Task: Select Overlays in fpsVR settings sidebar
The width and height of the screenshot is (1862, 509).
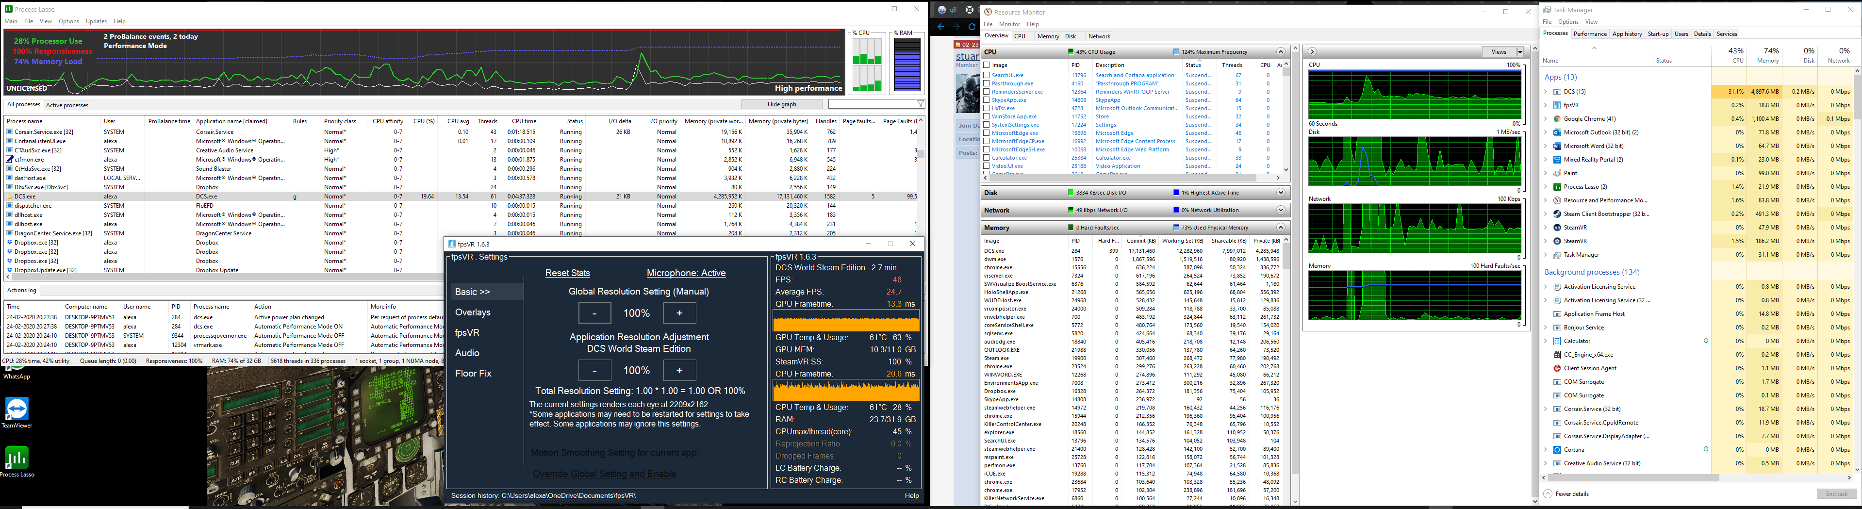Action: click(x=473, y=312)
